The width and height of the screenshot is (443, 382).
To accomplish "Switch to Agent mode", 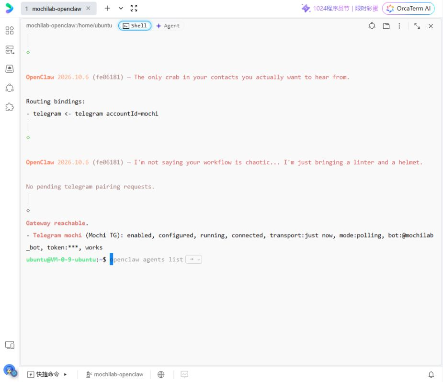I will (x=168, y=26).
